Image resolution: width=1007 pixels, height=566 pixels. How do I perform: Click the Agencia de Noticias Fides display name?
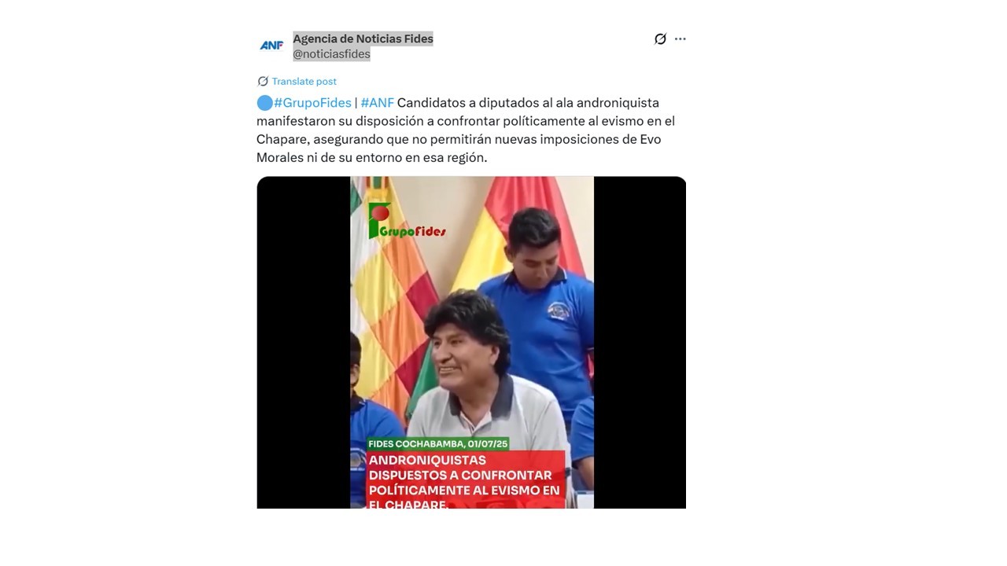point(363,39)
